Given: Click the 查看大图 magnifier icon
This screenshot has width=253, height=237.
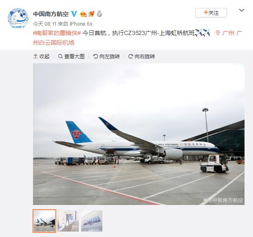Looking at the screenshot, I should 60,57.
